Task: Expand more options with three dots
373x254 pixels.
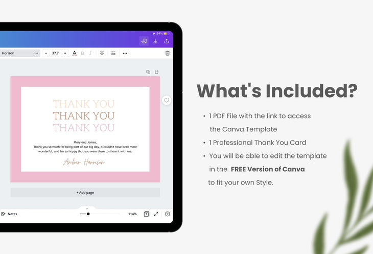Action: coord(125,53)
